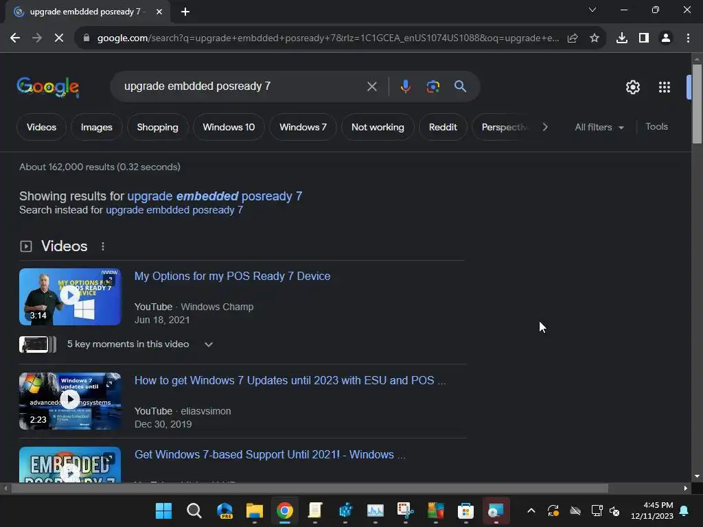The width and height of the screenshot is (703, 527).
Task: Show more filter chips with the arrow
Action: click(545, 127)
